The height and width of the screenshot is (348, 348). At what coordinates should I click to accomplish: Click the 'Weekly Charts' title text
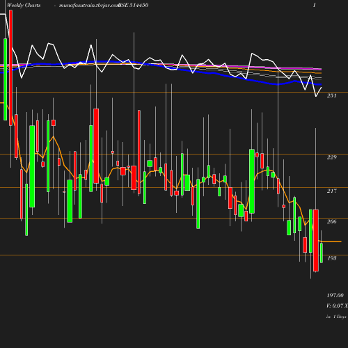click(24, 5)
